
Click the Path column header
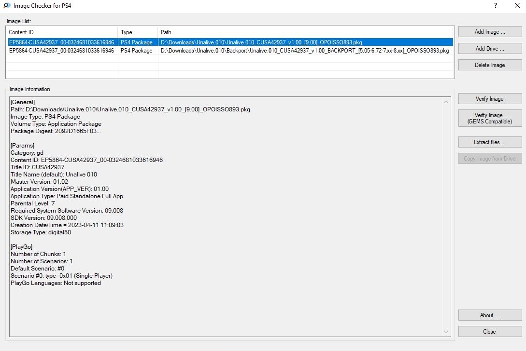pyautogui.click(x=305, y=32)
